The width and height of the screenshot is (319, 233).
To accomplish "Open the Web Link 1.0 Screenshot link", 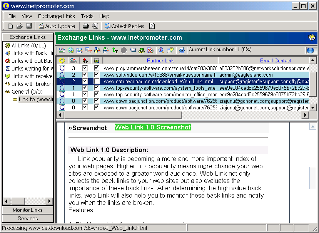I will (153, 127).
